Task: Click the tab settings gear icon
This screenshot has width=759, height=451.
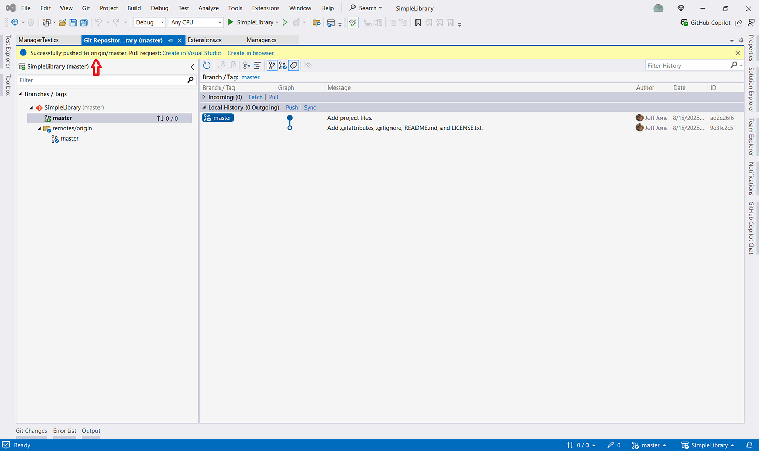Action: pyautogui.click(x=741, y=40)
